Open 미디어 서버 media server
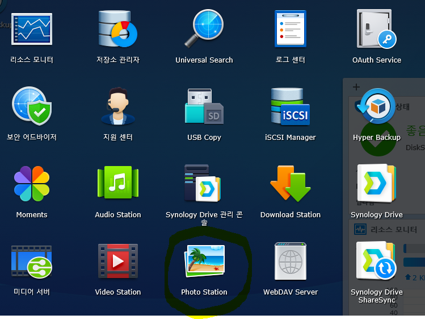Viewport: 425px width, 319px height. pyautogui.click(x=32, y=262)
